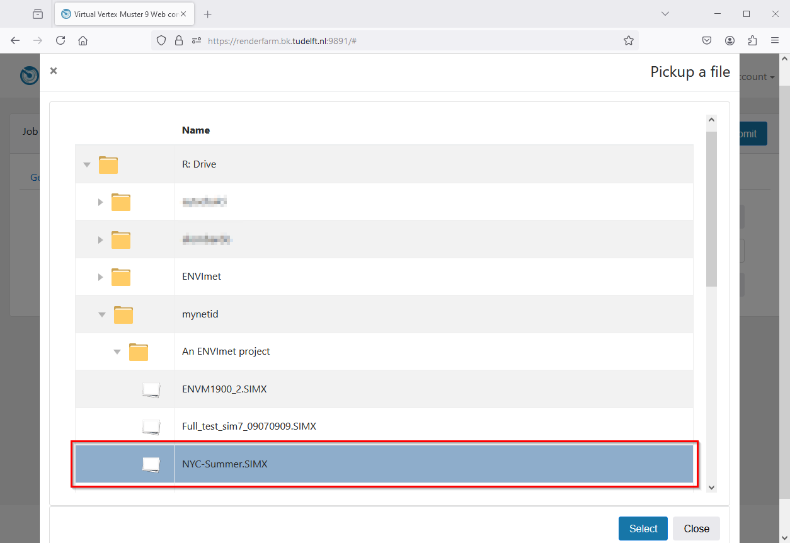The width and height of the screenshot is (790, 543).
Task: Open the browser extensions puzzle icon
Action: click(x=752, y=40)
